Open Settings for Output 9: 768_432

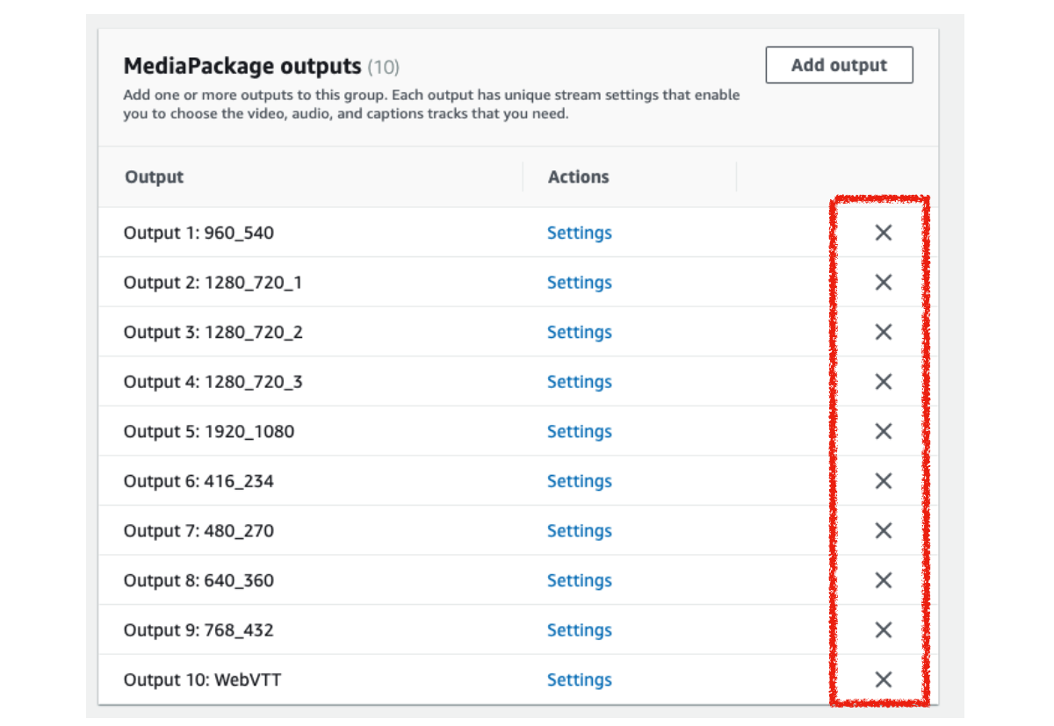point(579,629)
